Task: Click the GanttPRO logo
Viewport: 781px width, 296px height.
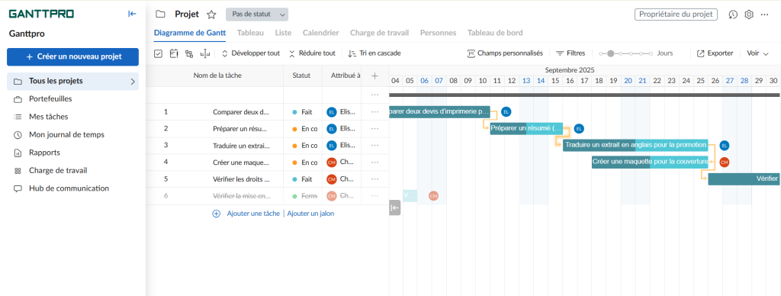Action: (x=41, y=14)
